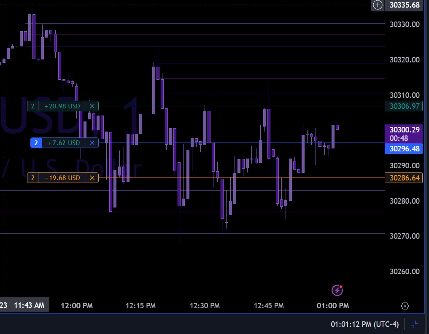
Task: Click the 30280.00 price scale label
Action: pos(405,201)
